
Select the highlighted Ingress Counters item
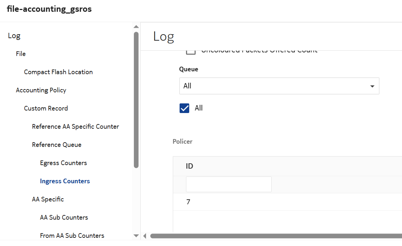65,181
